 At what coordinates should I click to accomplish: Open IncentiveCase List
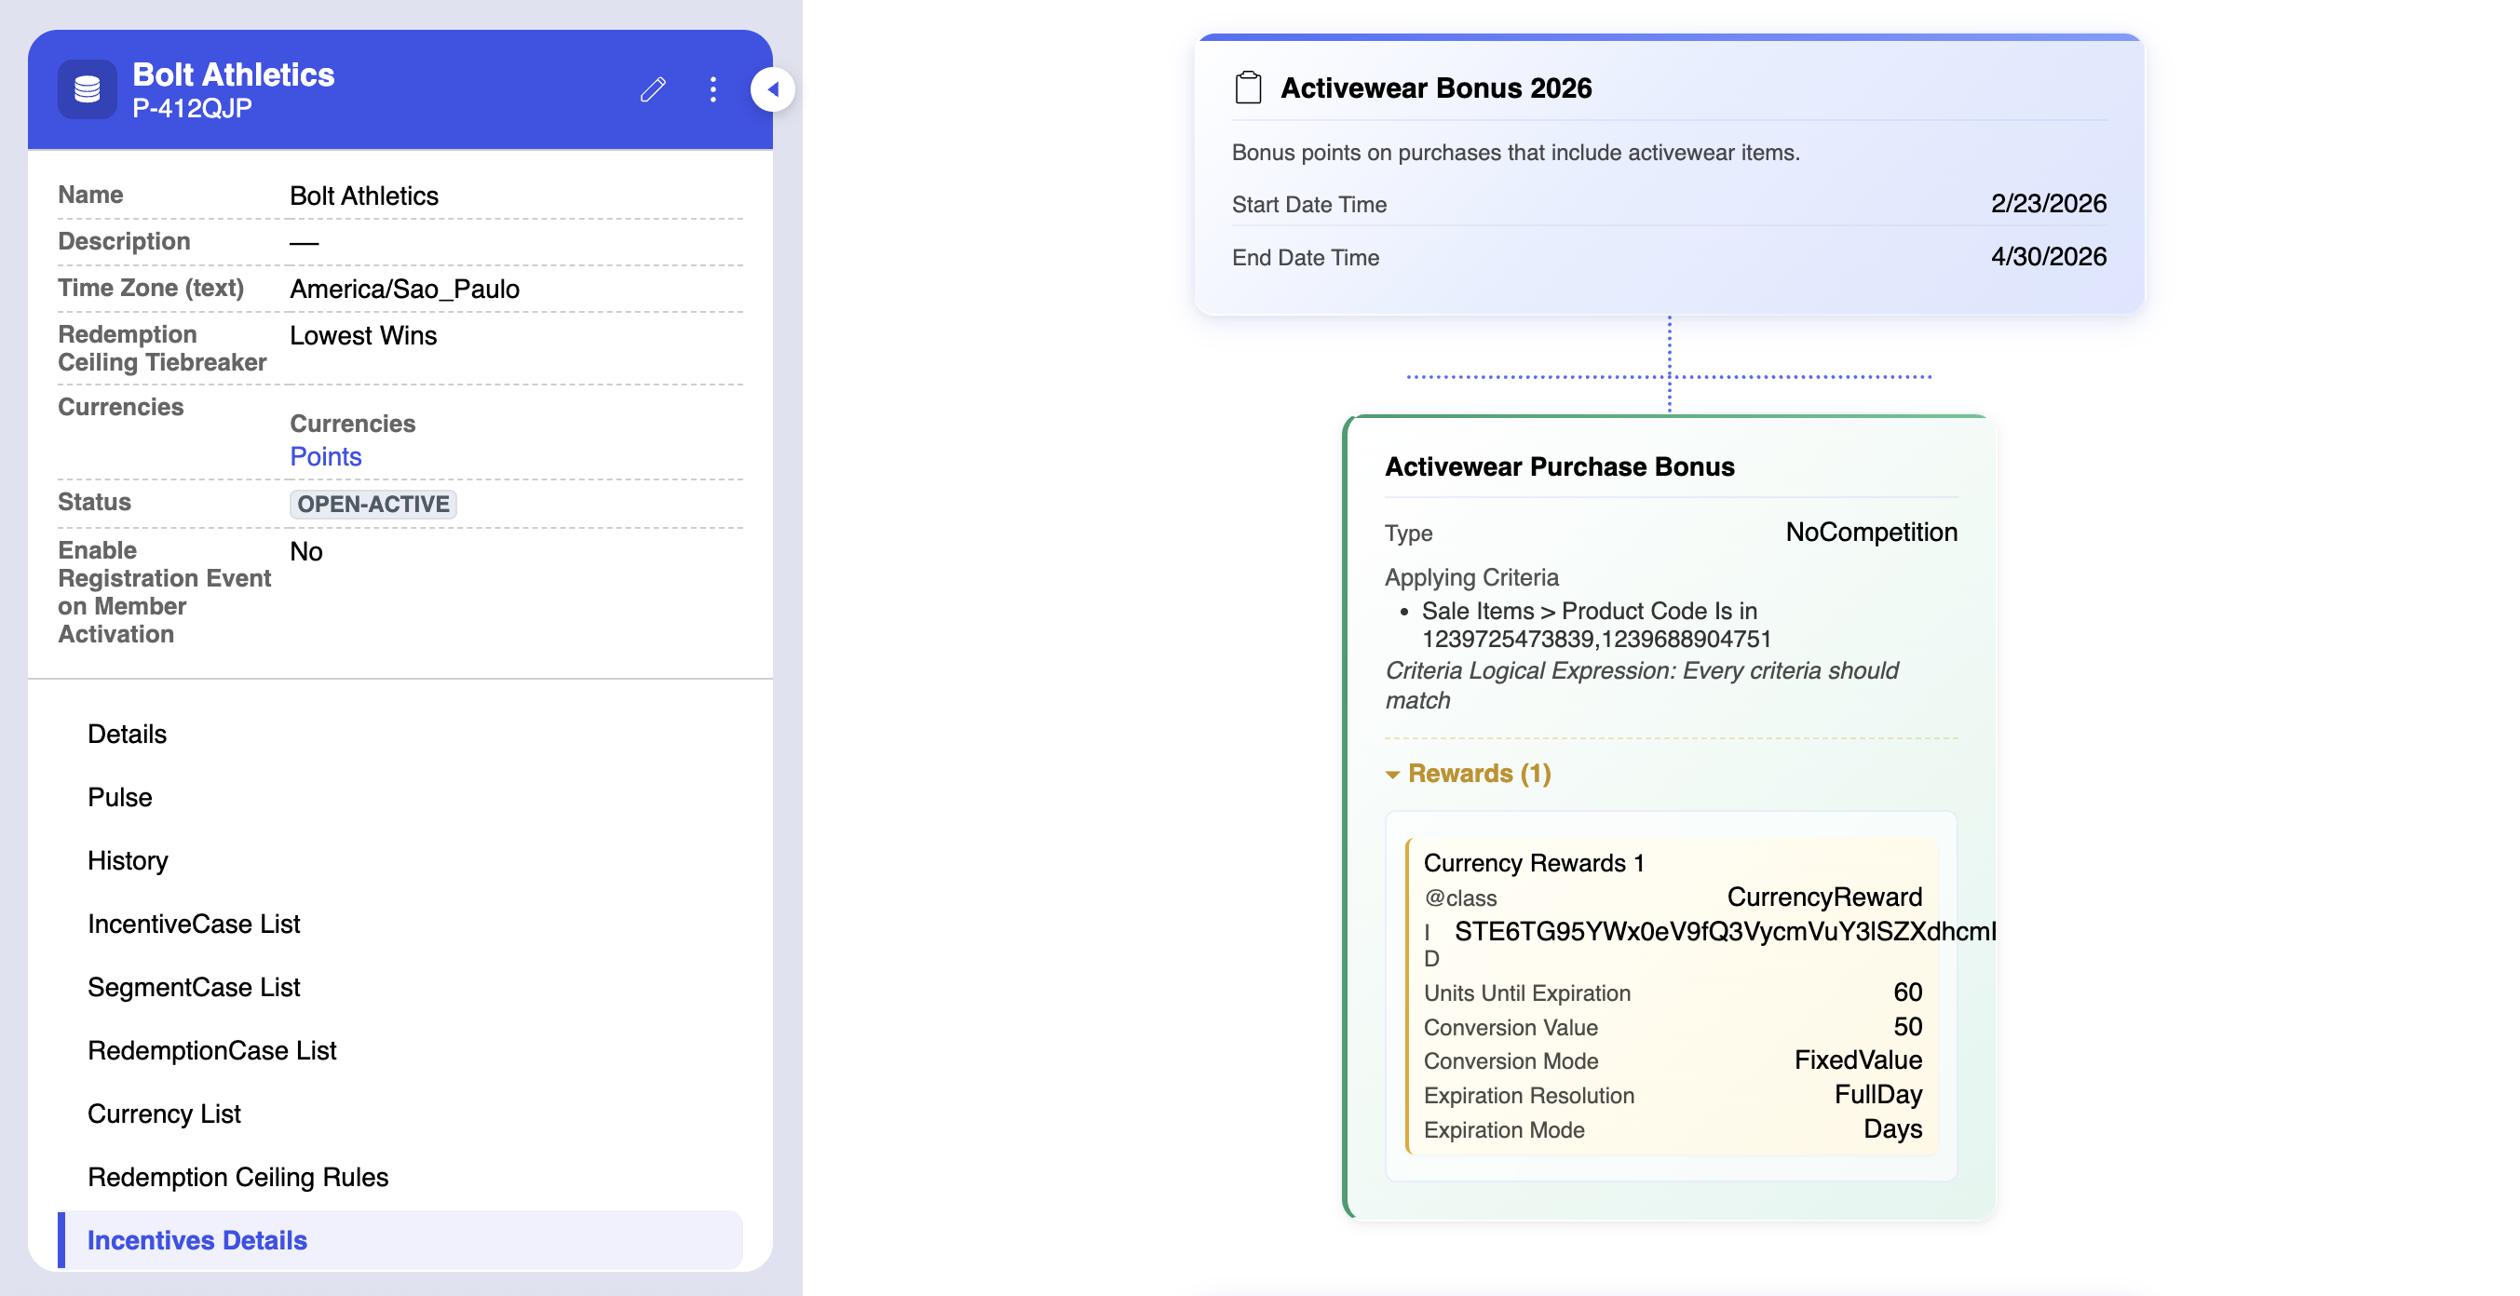coord(194,924)
